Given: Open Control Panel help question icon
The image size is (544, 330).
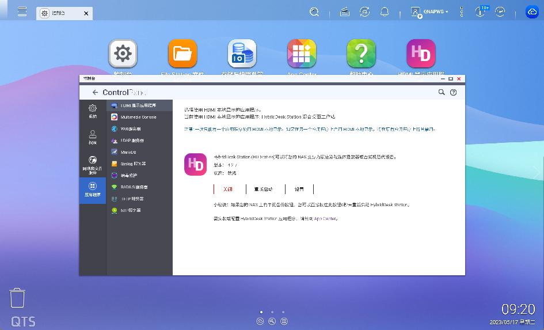Looking at the screenshot, I should [x=453, y=92].
